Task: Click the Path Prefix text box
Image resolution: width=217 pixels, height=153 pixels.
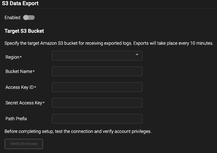Action: 97,119
